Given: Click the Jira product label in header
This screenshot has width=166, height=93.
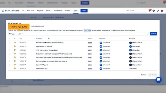Looking at the screenshot, I should [23, 11].
